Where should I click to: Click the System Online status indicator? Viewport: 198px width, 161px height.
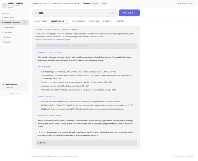185,3
